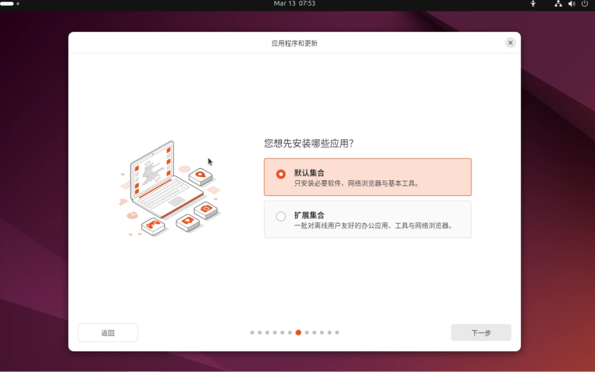
Task: Click 下一步 to continue installation
Action: [481, 333]
